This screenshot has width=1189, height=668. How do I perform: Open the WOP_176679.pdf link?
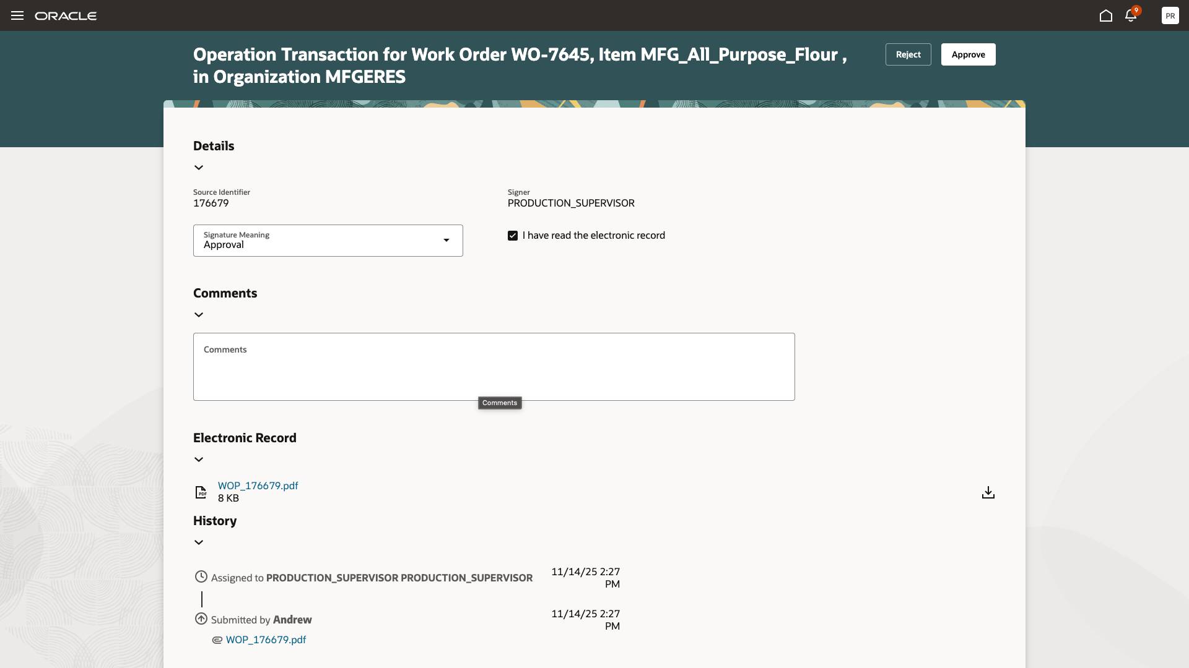click(x=258, y=486)
